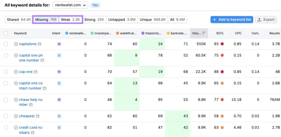
Task: Sort by the CPC column header
Action: (x=238, y=33)
